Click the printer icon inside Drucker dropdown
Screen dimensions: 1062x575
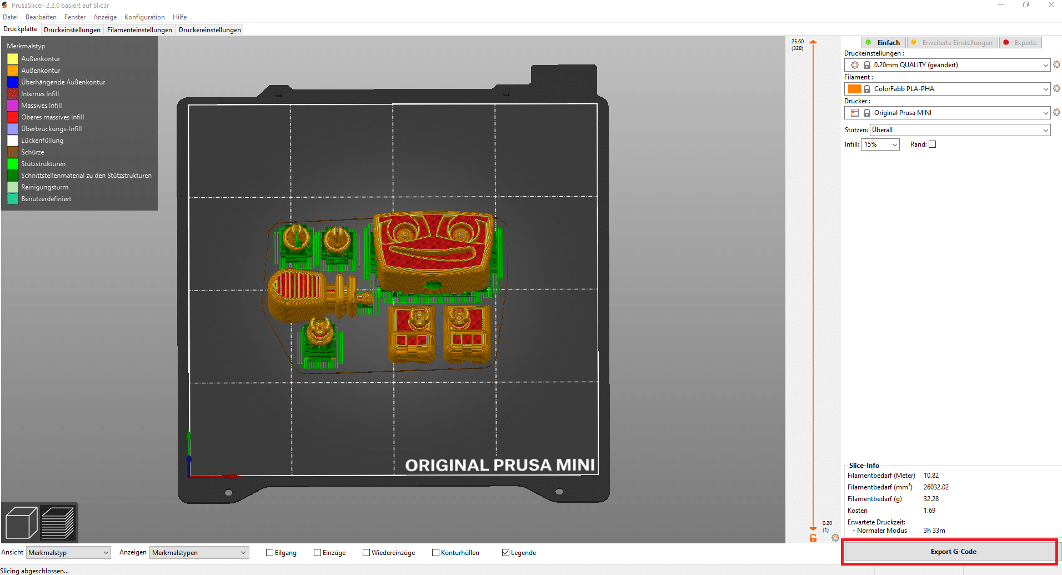[855, 113]
